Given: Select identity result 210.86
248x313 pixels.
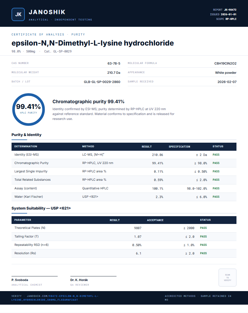Looking at the screenshot, I should 157,155.
